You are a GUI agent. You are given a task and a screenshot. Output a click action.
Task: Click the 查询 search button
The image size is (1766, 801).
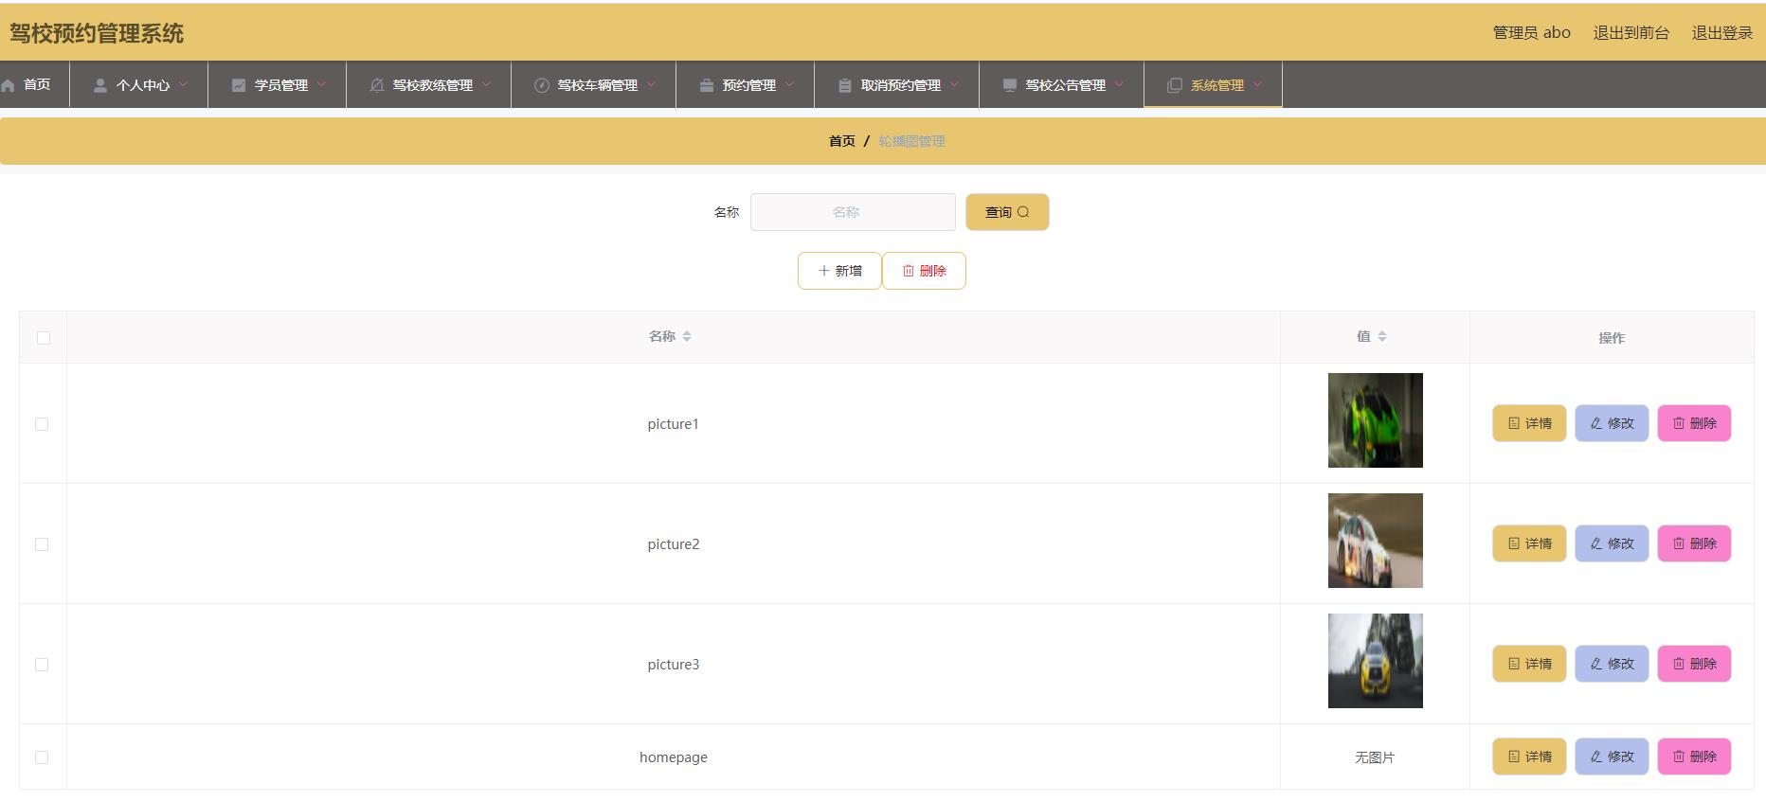click(1007, 212)
